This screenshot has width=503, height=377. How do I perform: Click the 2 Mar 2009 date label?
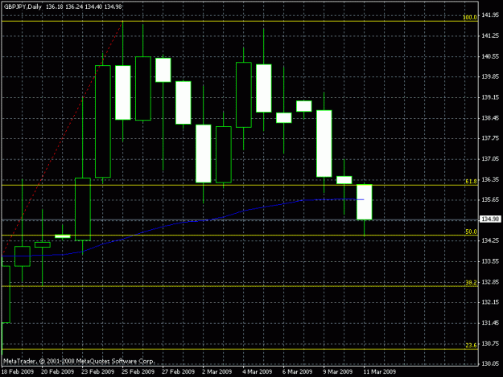coord(216,372)
